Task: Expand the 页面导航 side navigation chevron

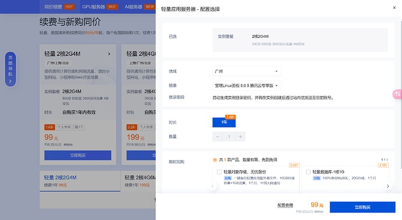Action: click(10, 81)
